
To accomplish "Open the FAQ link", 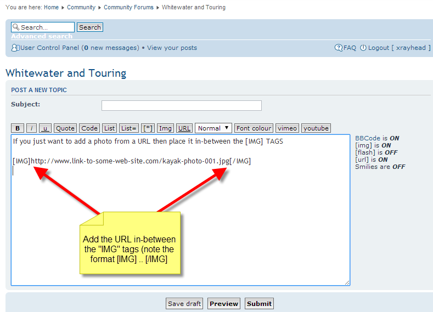I will [350, 48].
